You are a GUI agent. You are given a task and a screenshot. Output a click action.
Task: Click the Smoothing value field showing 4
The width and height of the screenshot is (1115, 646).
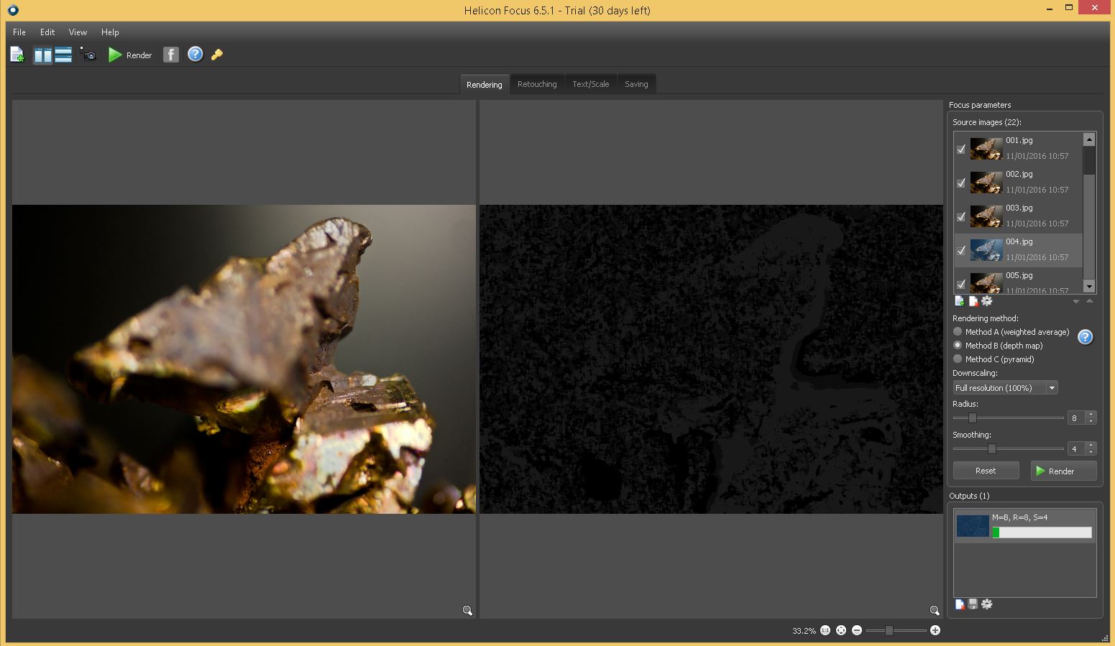[x=1077, y=449]
